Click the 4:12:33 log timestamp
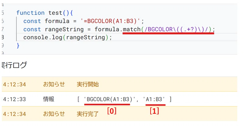This screenshot has width=247, height=128. [x=14, y=99]
